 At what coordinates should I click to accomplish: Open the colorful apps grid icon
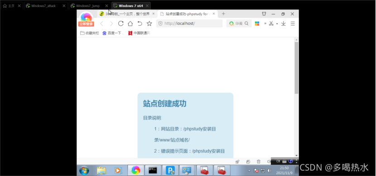click(257, 23)
